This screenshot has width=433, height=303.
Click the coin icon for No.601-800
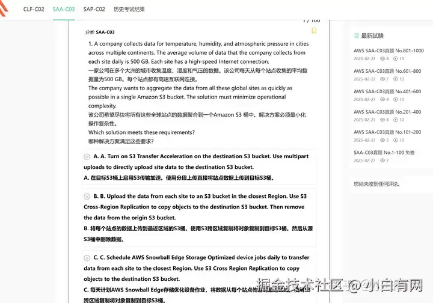click(396, 79)
